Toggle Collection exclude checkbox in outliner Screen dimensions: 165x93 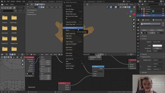[142, 9]
